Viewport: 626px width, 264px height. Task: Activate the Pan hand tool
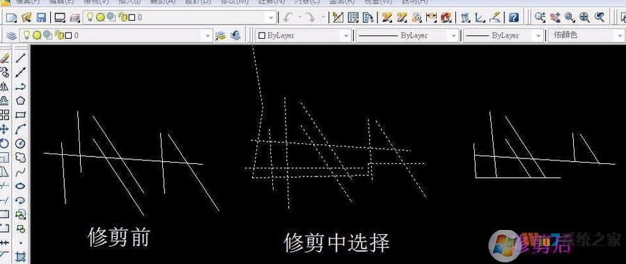pos(554,17)
